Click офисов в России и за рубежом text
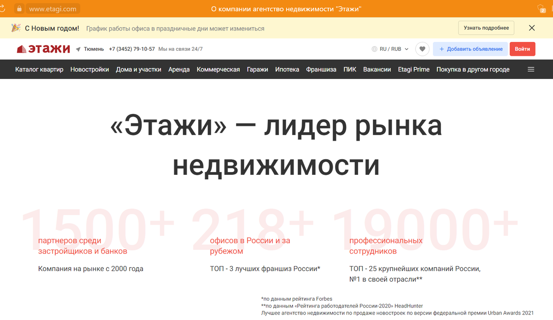Viewport: 553px width, 320px height. (x=250, y=246)
